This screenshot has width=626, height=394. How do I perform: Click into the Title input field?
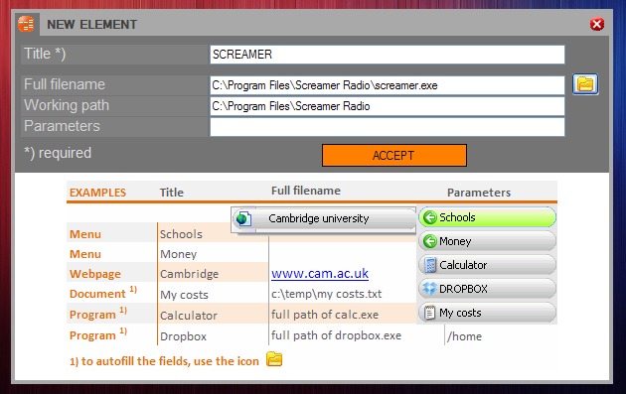click(388, 55)
